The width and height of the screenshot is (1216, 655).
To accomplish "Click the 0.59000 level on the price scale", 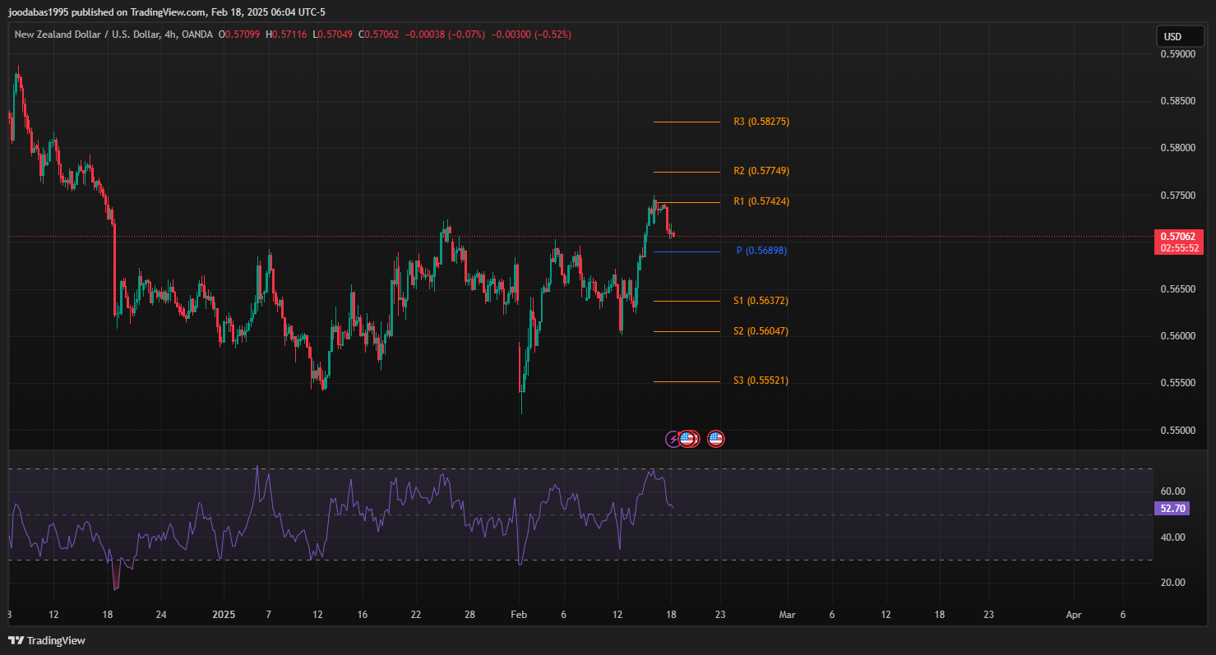I will click(1177, 54).
